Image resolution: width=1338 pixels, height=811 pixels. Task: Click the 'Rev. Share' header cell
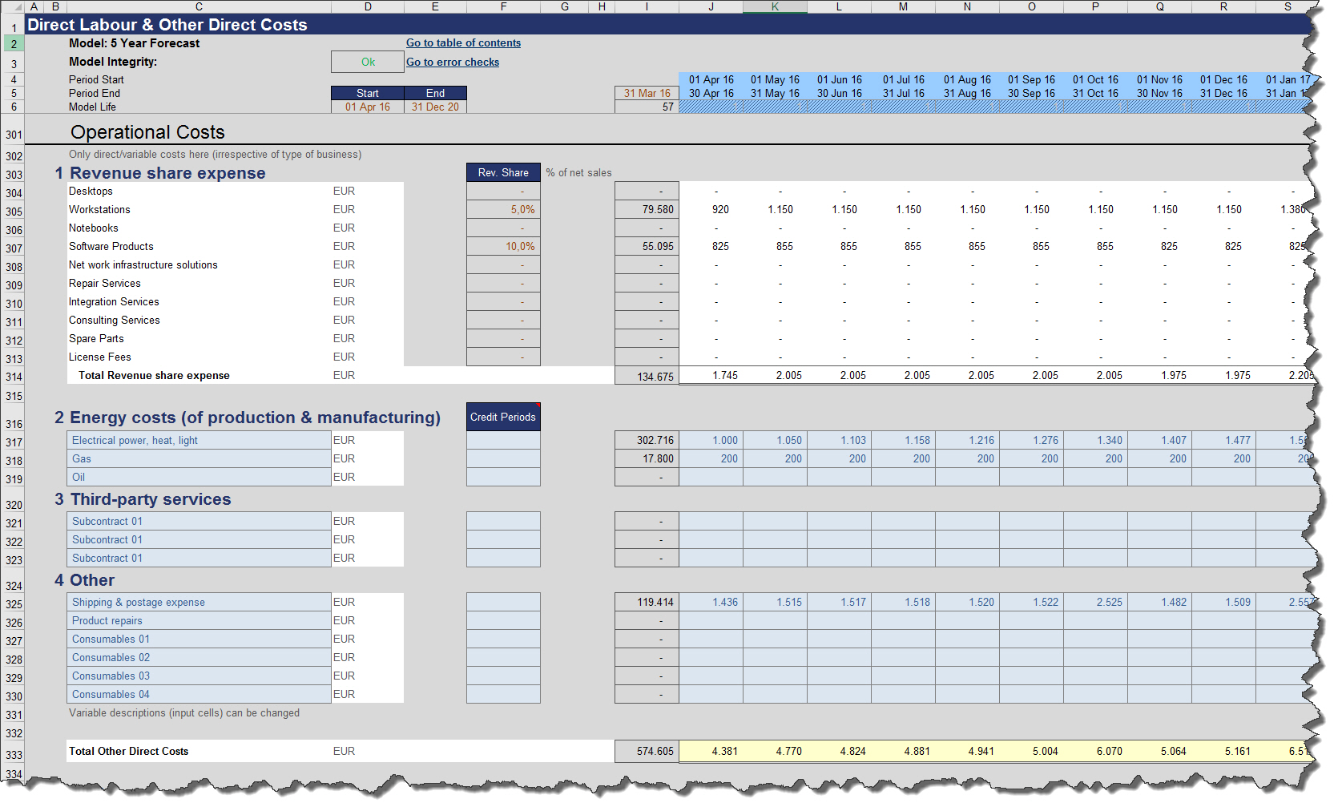(503, 173)
